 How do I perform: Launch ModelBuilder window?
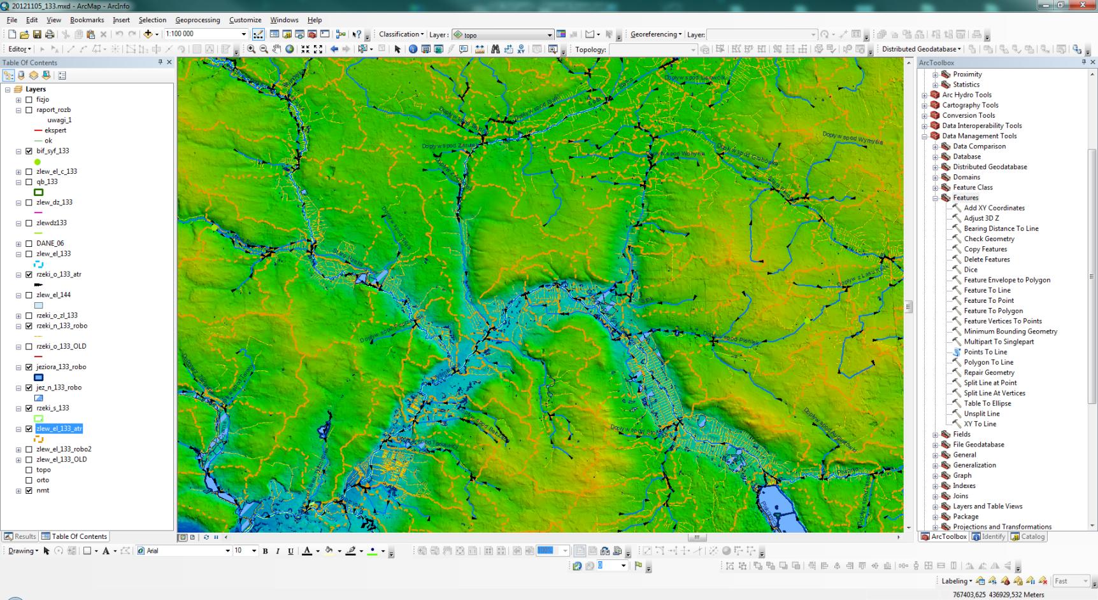pos(341,34)
